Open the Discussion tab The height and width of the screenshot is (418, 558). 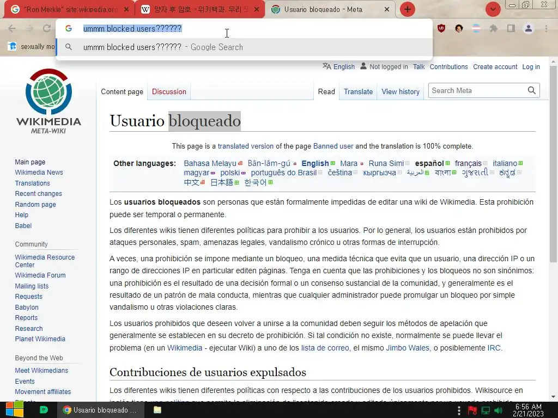point(169,91)
